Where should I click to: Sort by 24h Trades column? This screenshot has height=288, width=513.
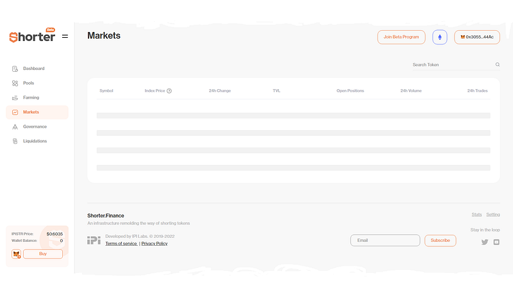[477, 90]
